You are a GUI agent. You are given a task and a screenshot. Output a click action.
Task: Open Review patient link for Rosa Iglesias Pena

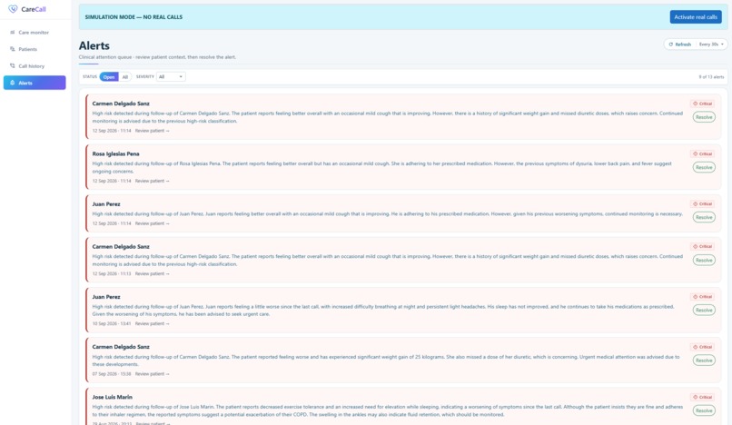153,181
